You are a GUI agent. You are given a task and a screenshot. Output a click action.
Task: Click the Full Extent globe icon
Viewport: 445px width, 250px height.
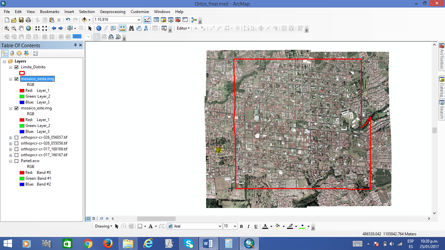click(x=29, y=28)
